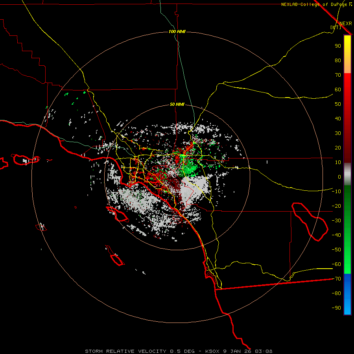
Task: Select the positive 50 scale label
Action: [338, 104]
